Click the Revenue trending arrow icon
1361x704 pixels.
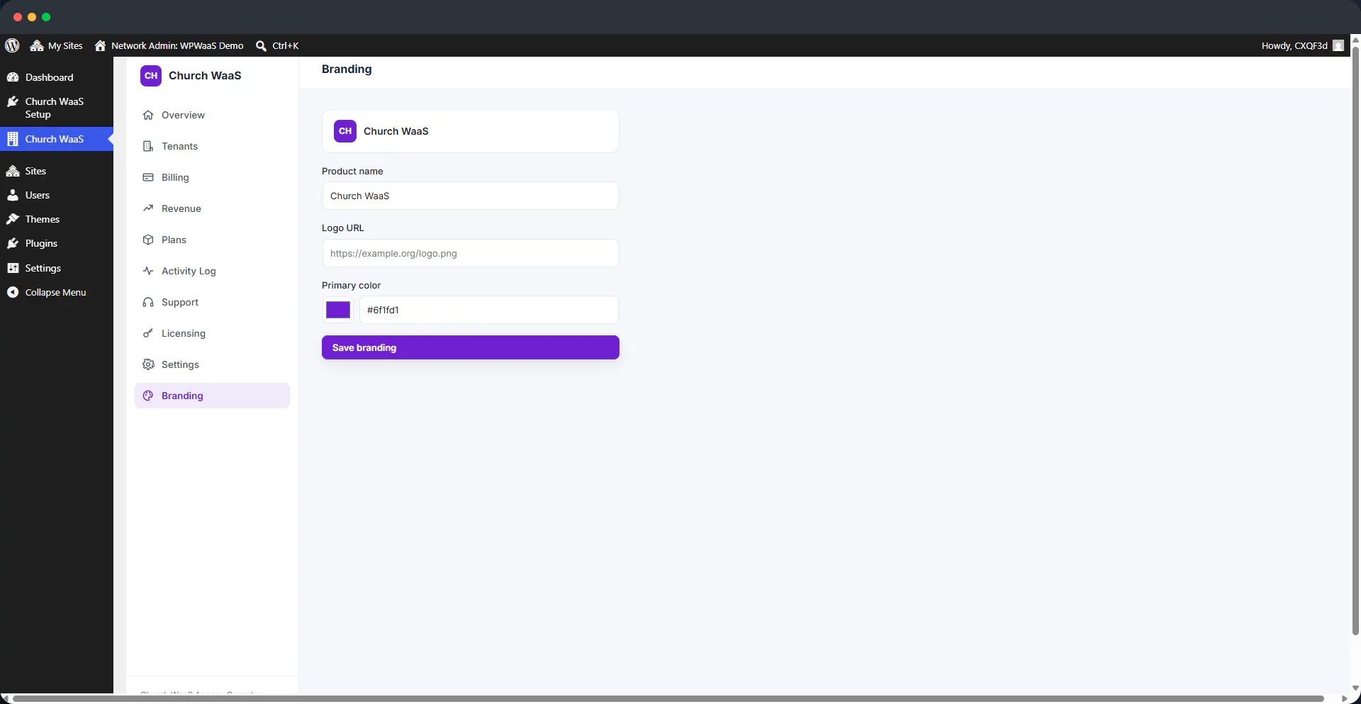[x=148, y=208]
